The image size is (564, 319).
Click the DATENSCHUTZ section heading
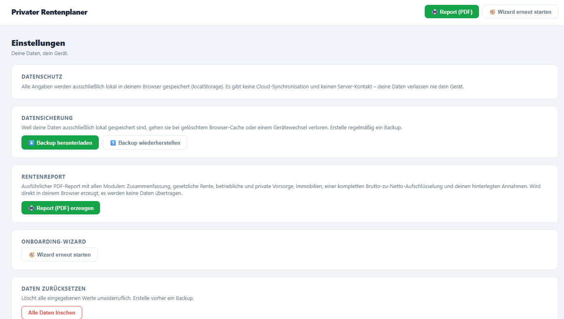tap(42, 77)
